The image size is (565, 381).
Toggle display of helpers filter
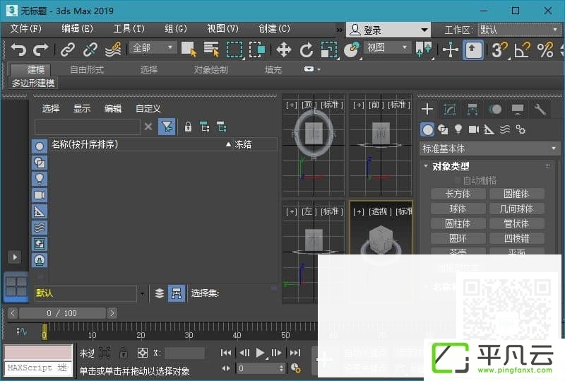pos(40,211)
